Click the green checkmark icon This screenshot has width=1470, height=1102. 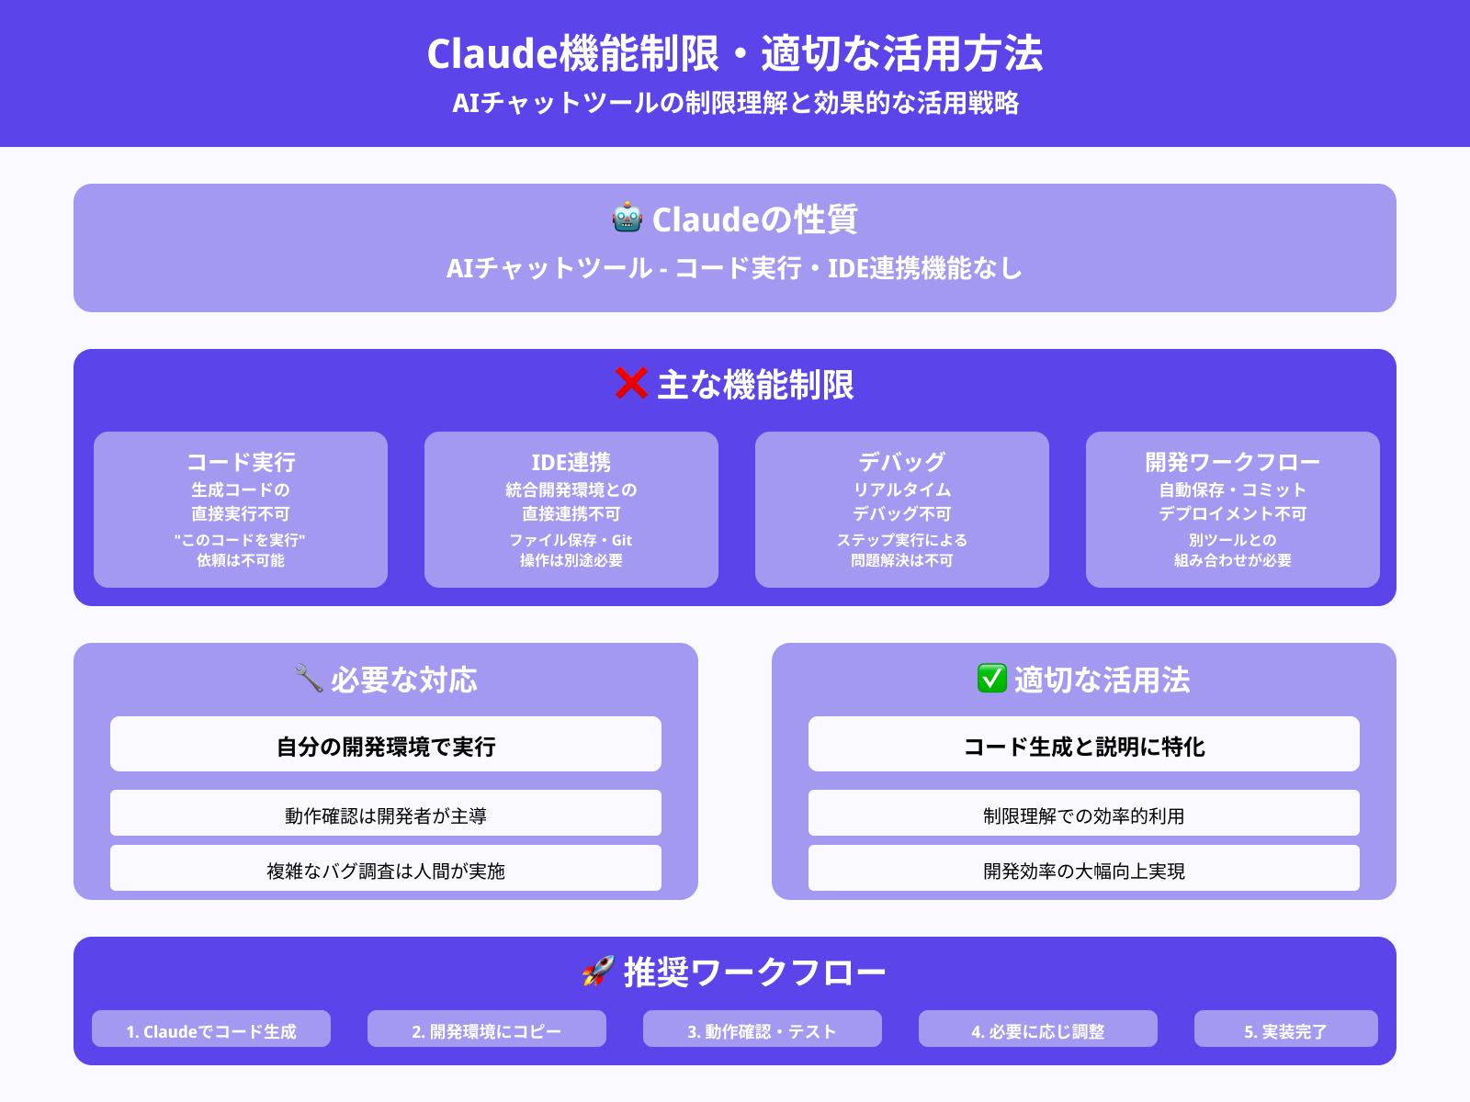[992, 678]
